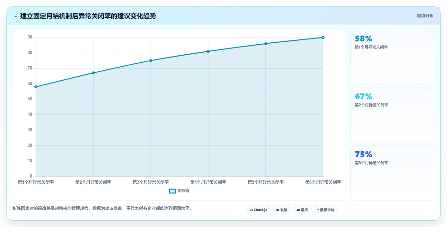Click the x-axis label 第5个月异常关闭率
Image resolution: width=447 pixels, height=227 pixels.
tap(266, 182)
